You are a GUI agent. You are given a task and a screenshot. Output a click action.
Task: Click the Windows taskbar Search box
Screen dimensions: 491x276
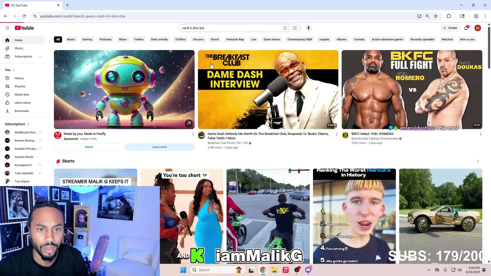217,270
